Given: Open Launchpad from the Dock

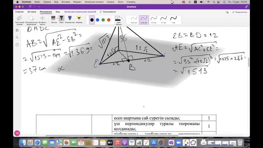Looking at the screenshot, I should pyautogui.click(x=30, y=143).
